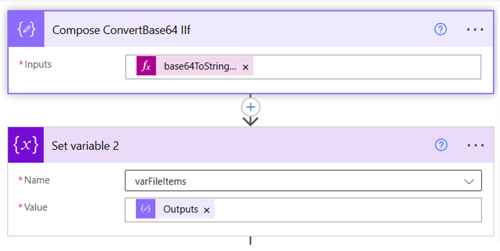Screen dimensions: 500x251
Task: Open the menu for Compose ConvertBase64 IIf
Action: point(475,29)
